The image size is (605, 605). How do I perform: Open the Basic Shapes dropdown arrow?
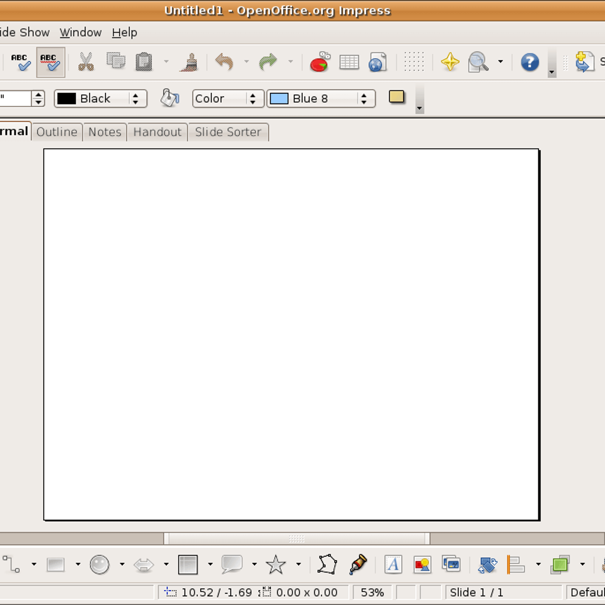(78, 565)
